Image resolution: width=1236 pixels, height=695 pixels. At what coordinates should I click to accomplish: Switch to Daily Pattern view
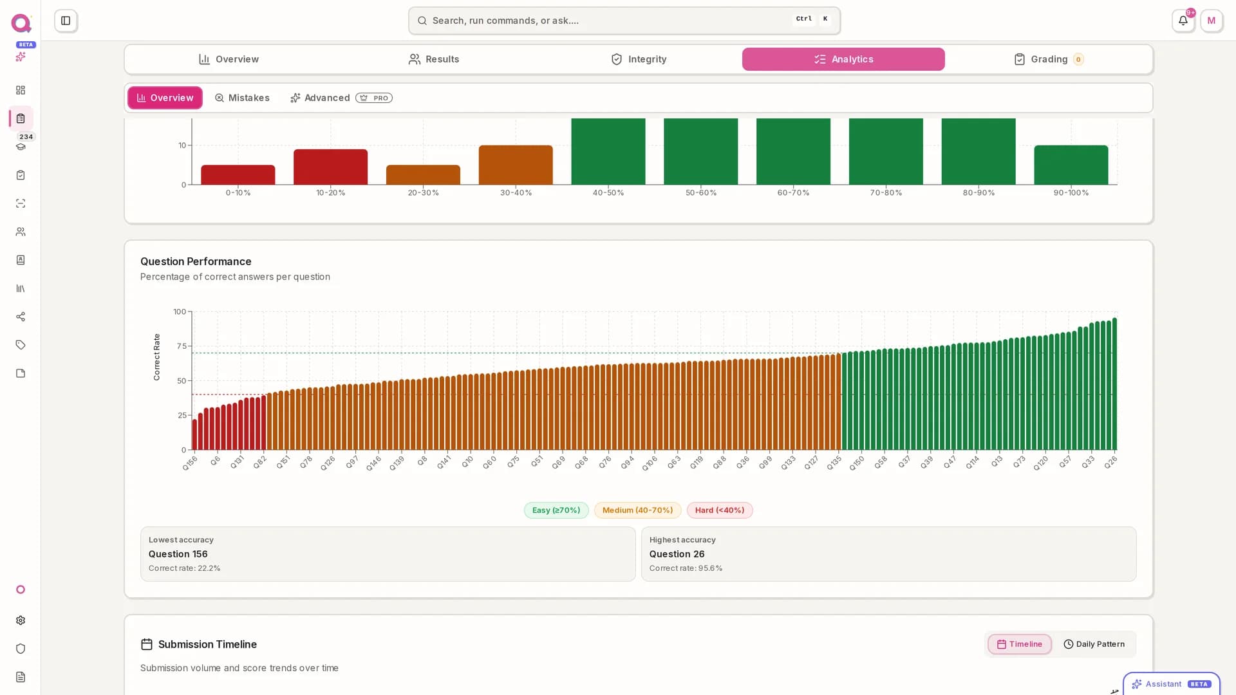[1094, 644]
